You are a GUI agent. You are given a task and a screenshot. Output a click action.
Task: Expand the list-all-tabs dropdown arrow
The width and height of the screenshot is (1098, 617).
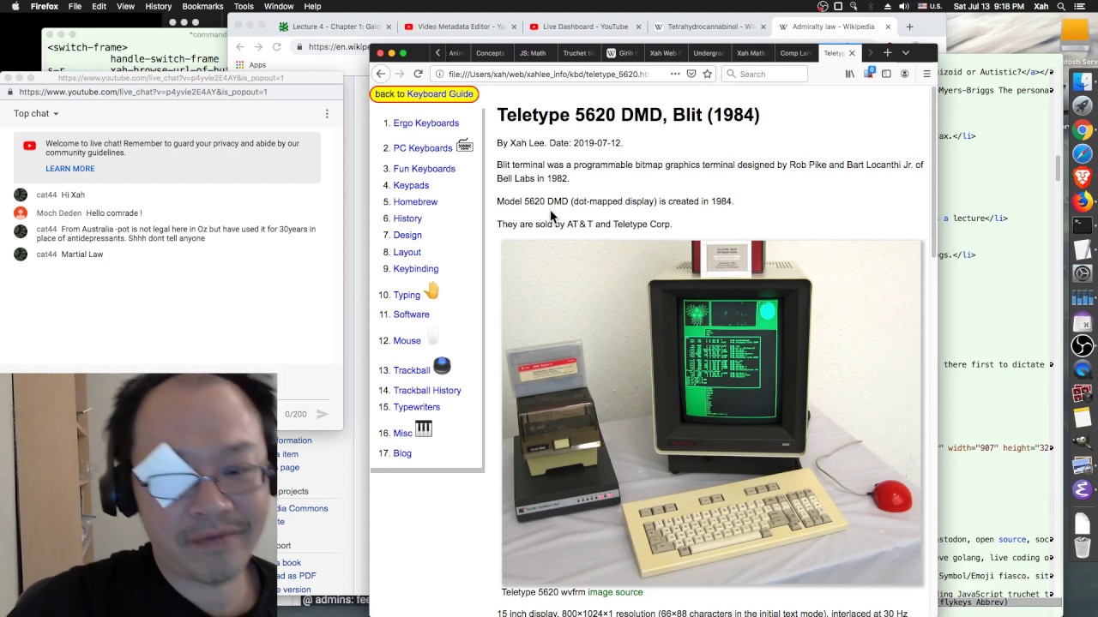pyautogui.click(x=905, y=53)
